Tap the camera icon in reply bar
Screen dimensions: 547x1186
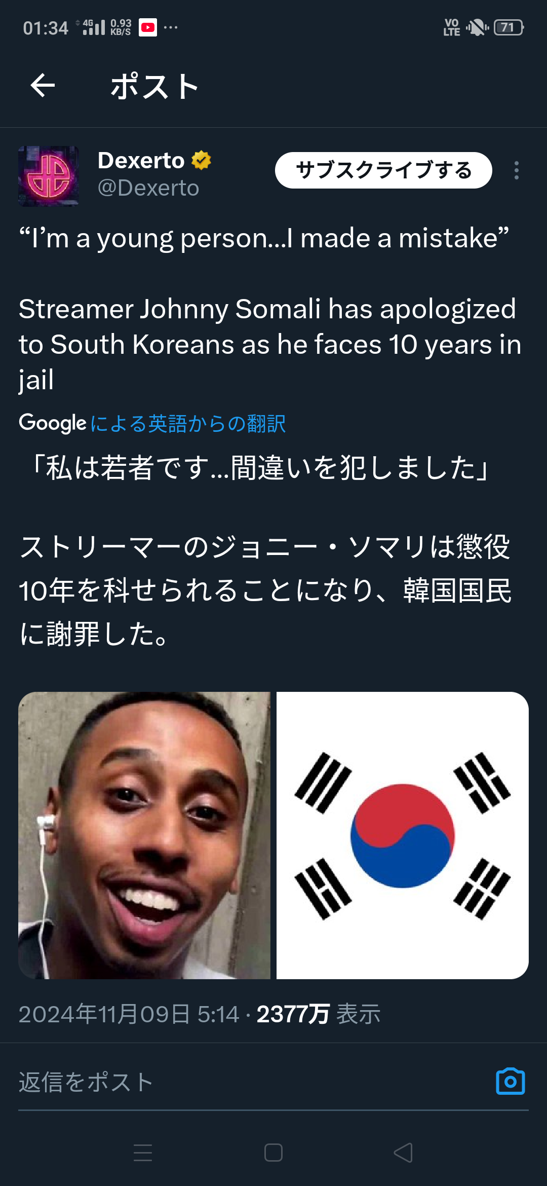coord(510,1082)
